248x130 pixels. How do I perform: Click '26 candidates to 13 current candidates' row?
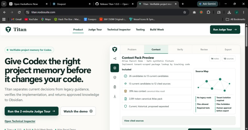(157, 76)
